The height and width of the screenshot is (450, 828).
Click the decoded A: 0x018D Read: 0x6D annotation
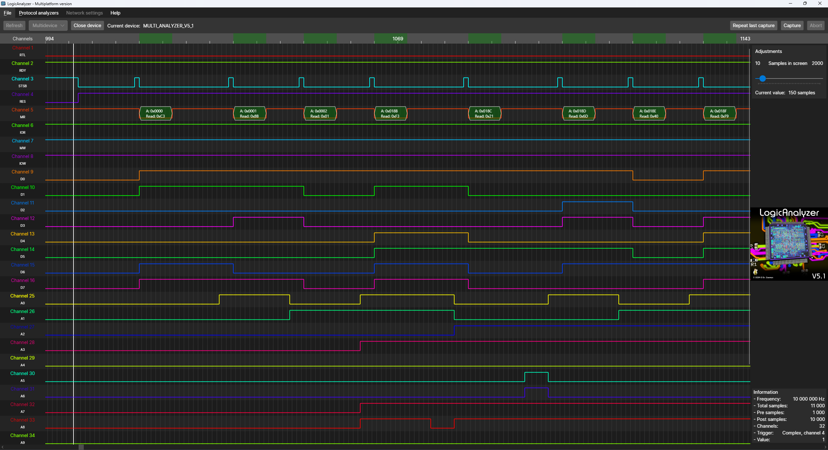pos(579,113)
